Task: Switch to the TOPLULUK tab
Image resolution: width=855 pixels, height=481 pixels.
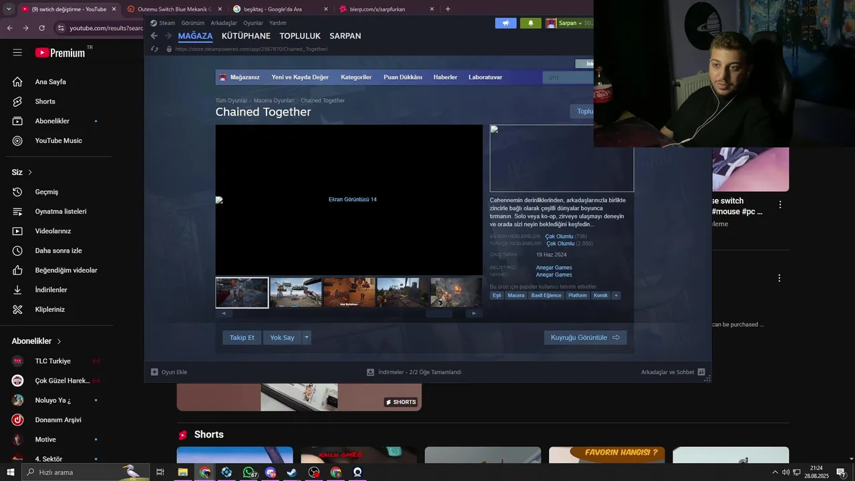Action: click(x=300, y=36)
